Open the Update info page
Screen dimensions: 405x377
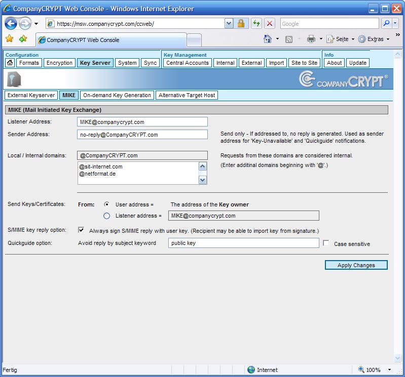358,63
